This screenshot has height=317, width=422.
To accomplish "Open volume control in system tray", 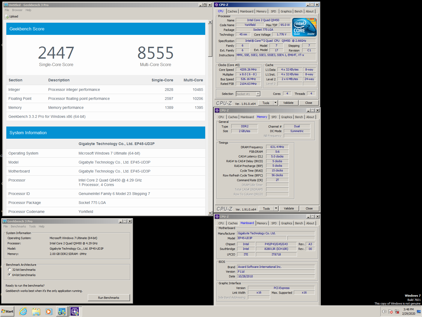I will [x=384, y=312].
